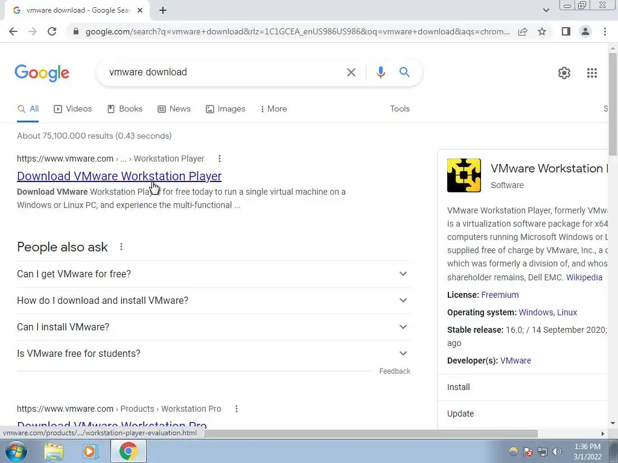Expand How do I download and install VMware
The height and width of the screenshot is (463, 618).
click(214, 300)
